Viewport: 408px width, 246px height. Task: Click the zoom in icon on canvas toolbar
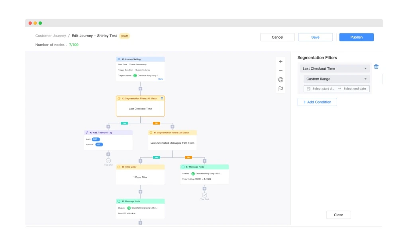tap(280, 62)
